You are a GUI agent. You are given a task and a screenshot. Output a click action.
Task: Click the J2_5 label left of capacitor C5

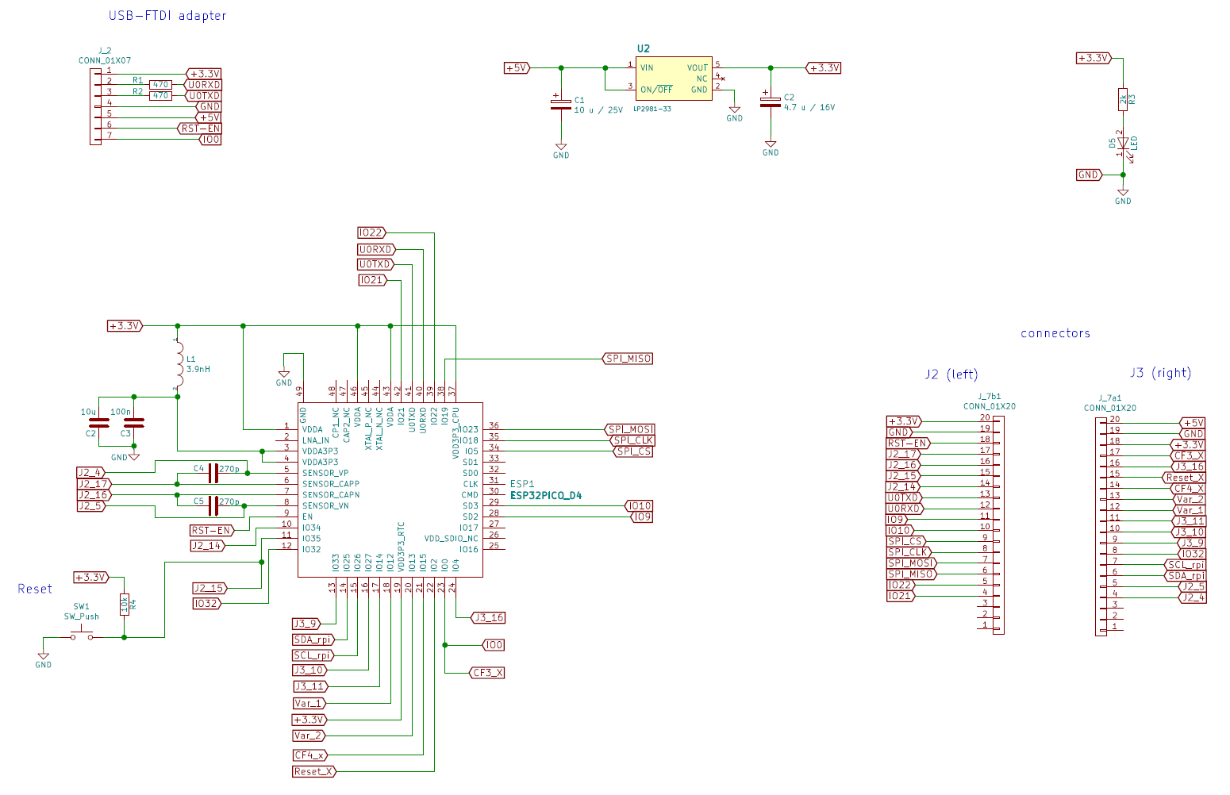pos(91,505)
